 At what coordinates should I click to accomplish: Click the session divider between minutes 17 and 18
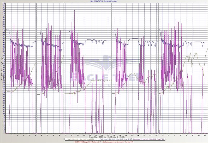(x=112, y=68)
